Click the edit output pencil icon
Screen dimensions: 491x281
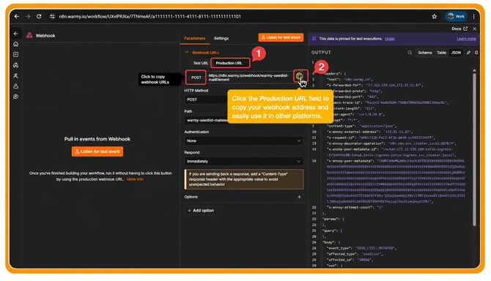468,53
